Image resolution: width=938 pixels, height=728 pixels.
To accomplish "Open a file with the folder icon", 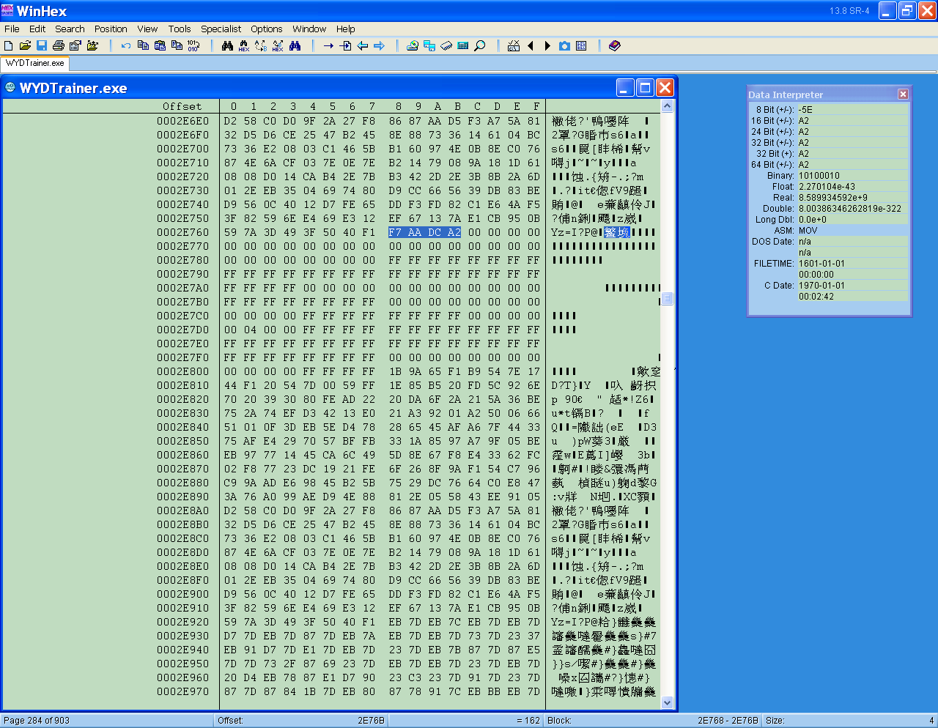I will click(25, 45).
